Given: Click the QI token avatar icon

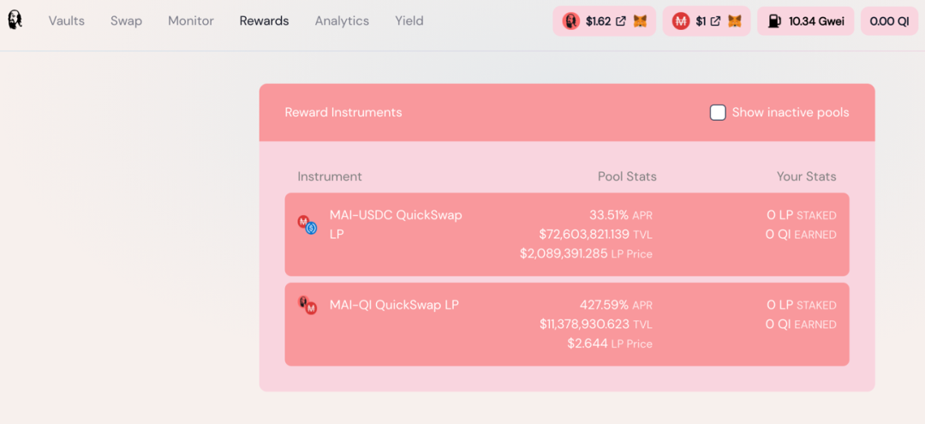Looking at the screenshot, I should (571, 21).
